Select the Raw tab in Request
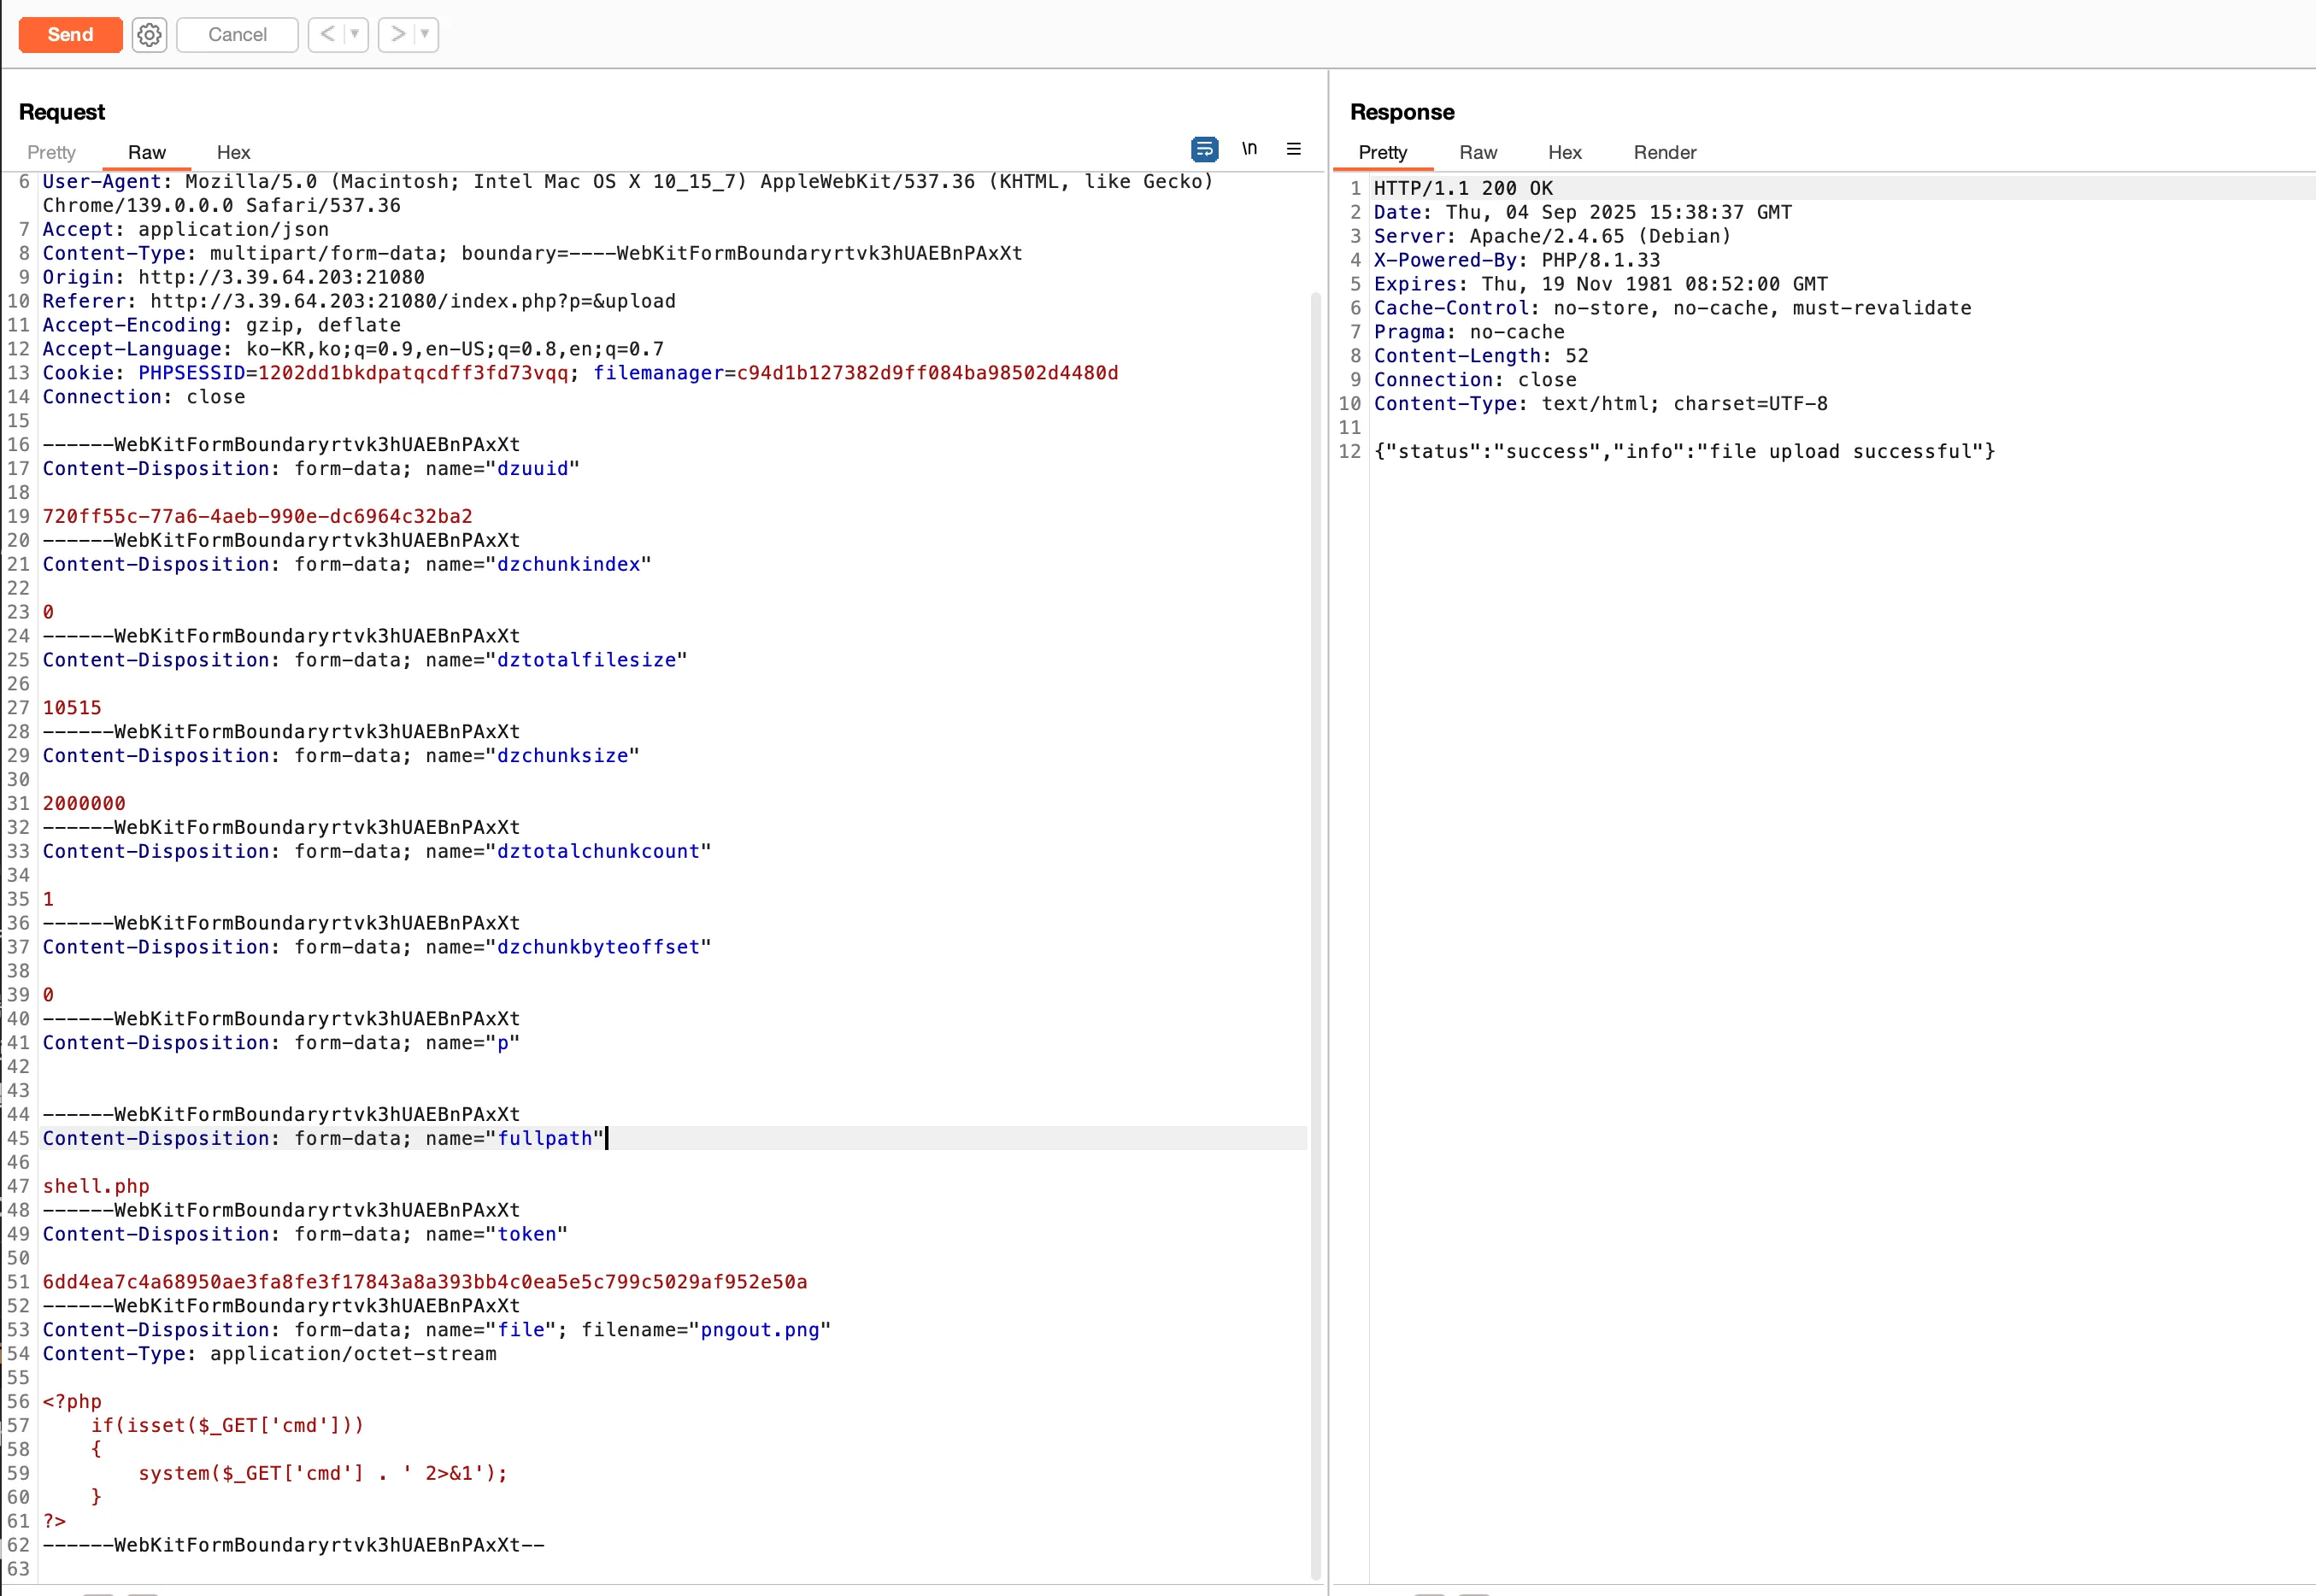This screenshot has width=2316, height=1596. coord(146,152)
